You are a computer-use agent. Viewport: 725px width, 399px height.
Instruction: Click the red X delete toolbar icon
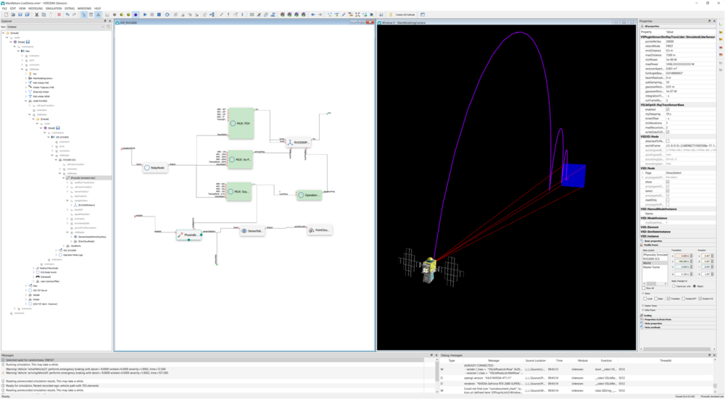pos(59,14)
